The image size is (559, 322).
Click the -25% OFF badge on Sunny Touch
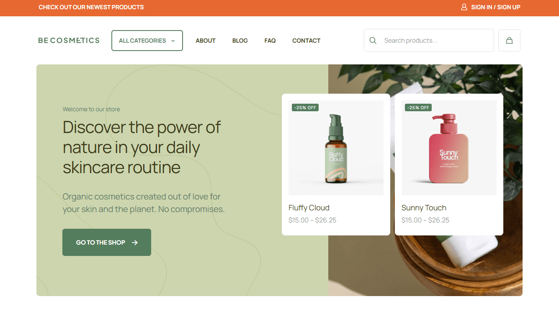tap(418, 107)
